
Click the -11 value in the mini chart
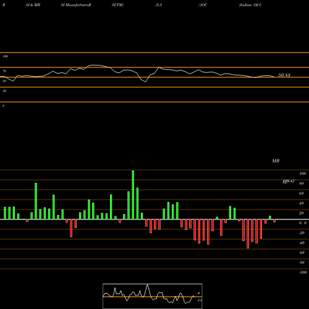coord(199,300)
